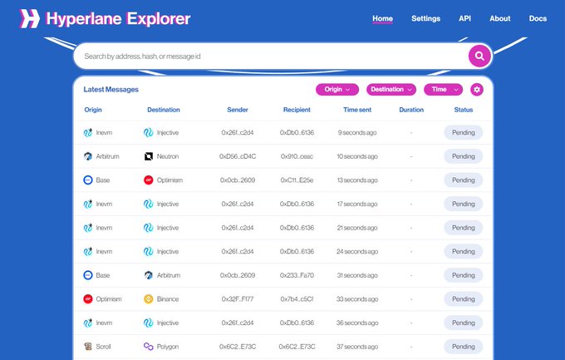Image resolution: width=565 pixels, height=360 pixels.
Task: Click the Scroll origin label
Action: click(x=103, y=347)
